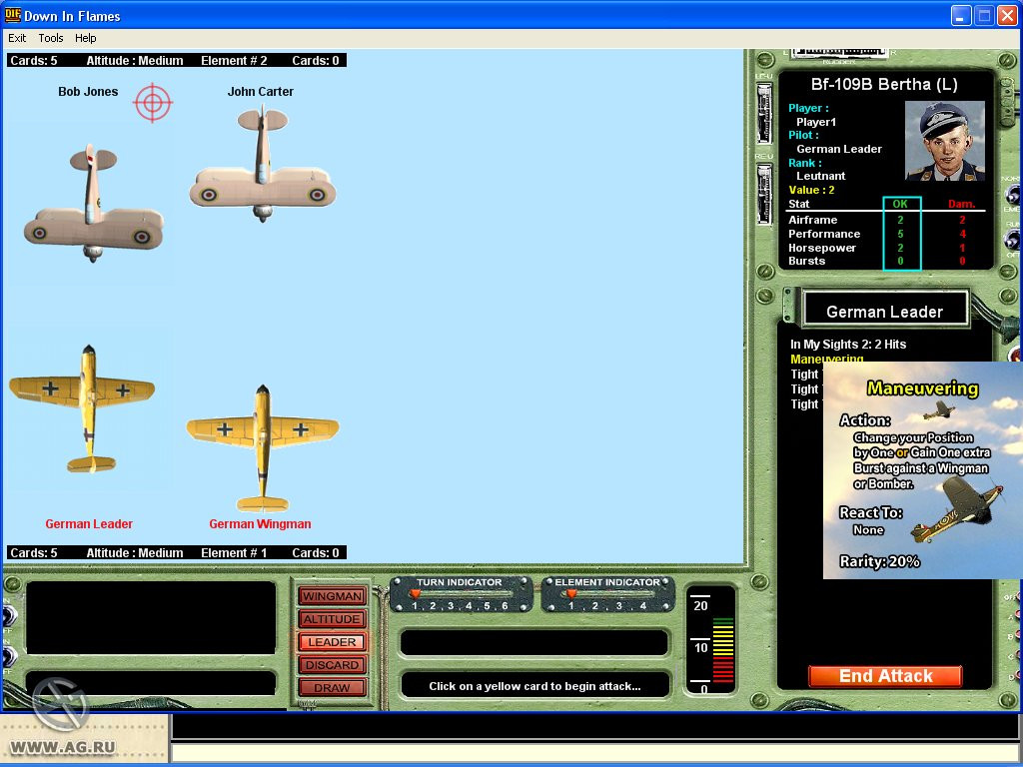Click the Element # 2 status label
The height and width of the screenshot is (767, 1023).
click(234, 61)
